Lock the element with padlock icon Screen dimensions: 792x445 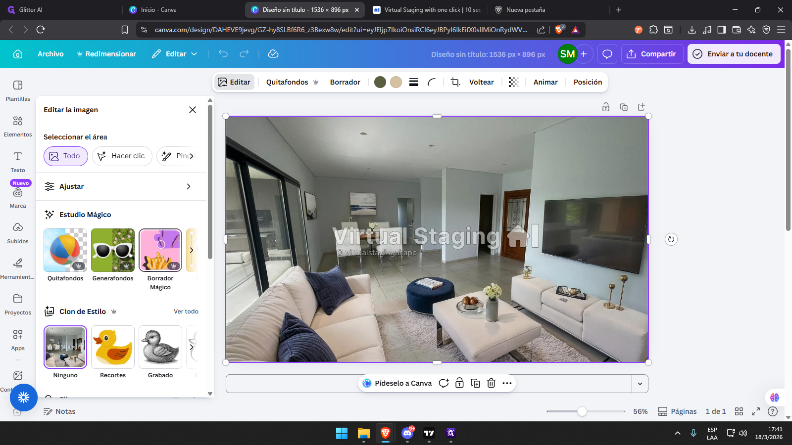[459, 383]
